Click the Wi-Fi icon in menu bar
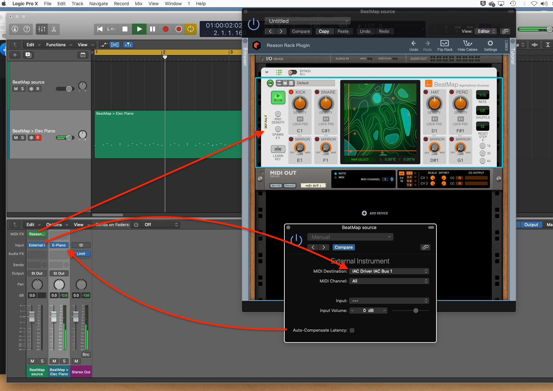Screen dimensions: 553x391 tap(534, 4)
